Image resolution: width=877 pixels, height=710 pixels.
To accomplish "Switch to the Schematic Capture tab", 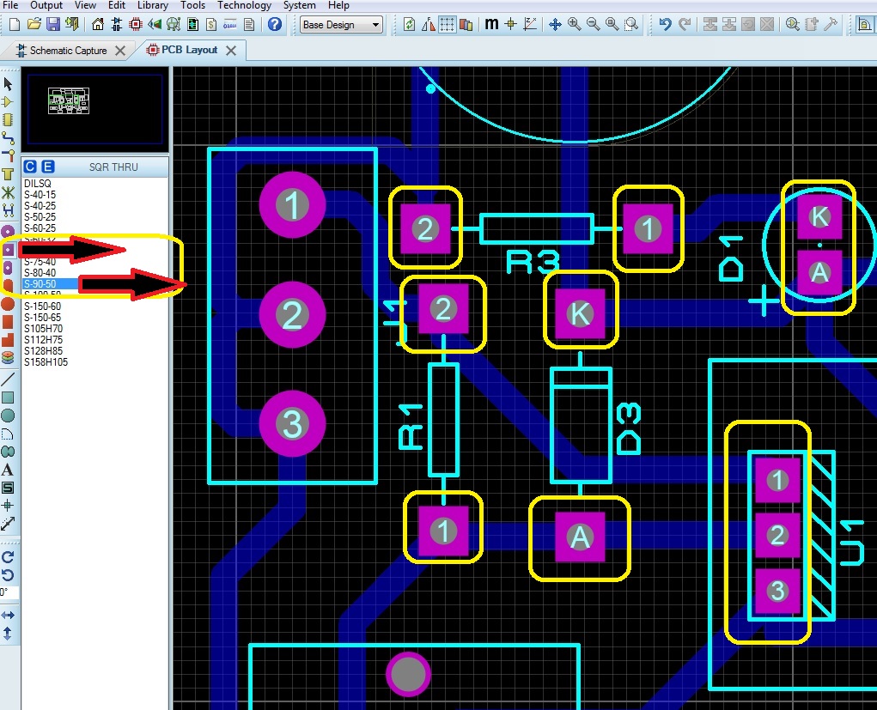I will (68, 51).
